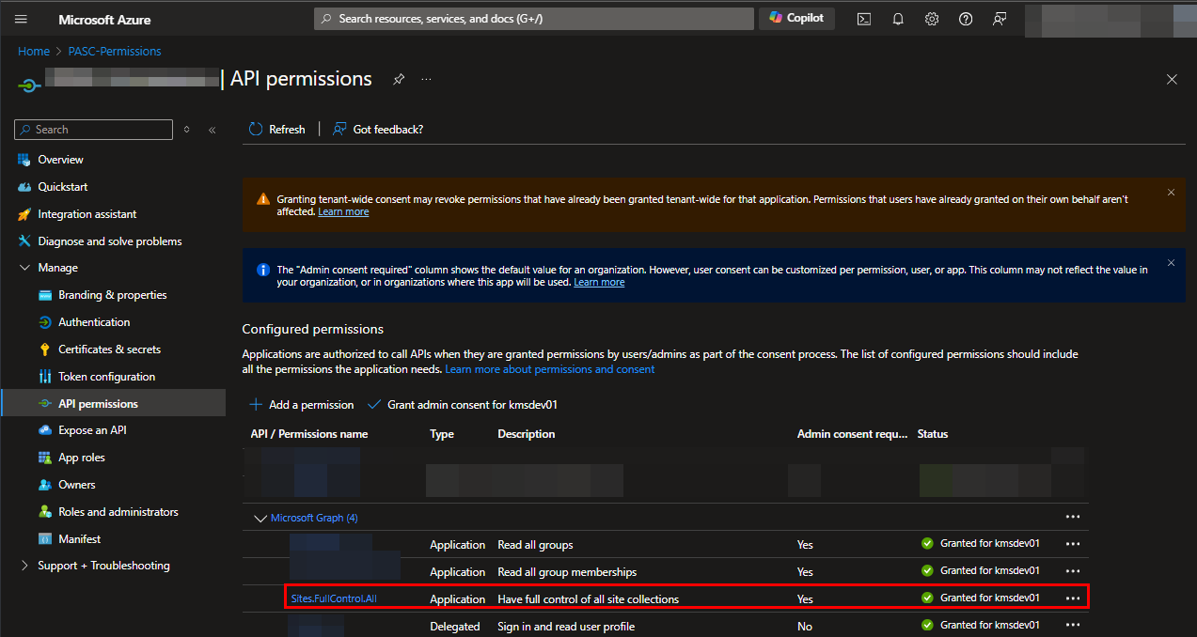Open portal settings gear
The image size is (1197, 637).
pyautogui.click(x=932, y=19)
